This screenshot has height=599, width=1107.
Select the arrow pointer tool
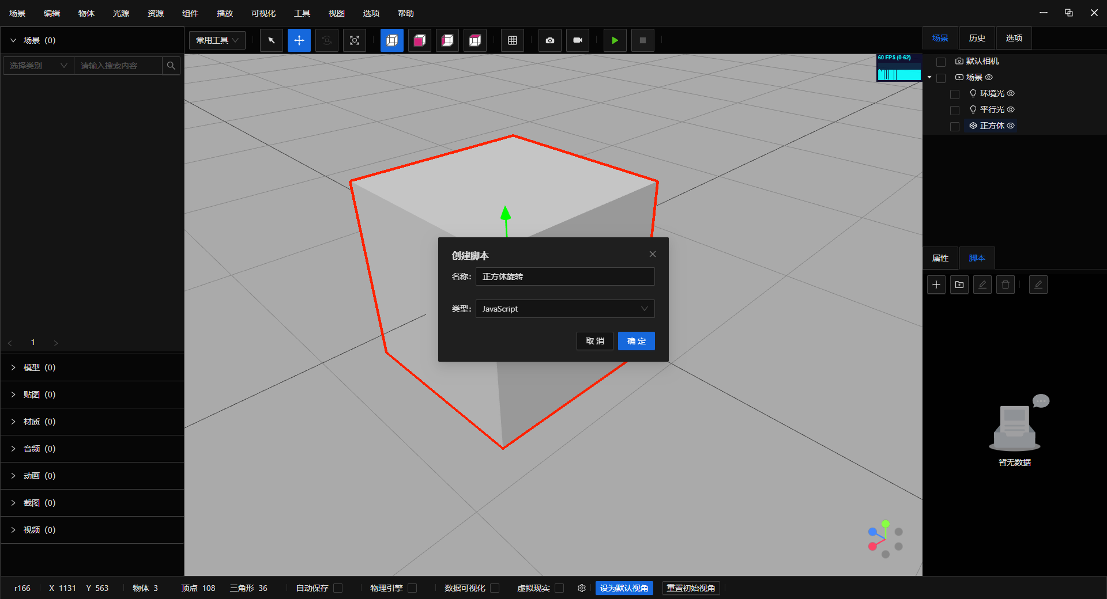271,40
